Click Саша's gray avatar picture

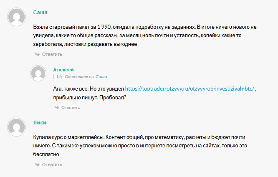(16, 17)
